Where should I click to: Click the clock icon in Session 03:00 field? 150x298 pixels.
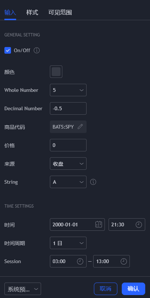coord(80,261)
